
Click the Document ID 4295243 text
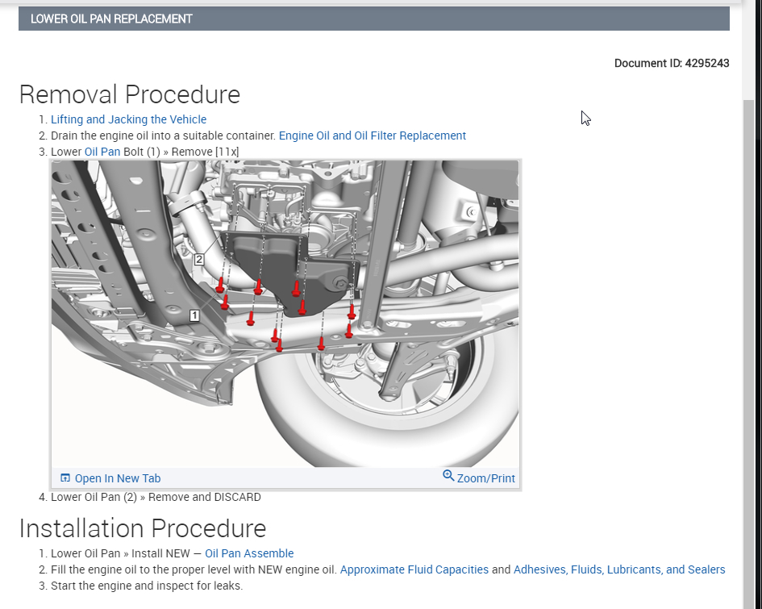(x=672, y=63)
